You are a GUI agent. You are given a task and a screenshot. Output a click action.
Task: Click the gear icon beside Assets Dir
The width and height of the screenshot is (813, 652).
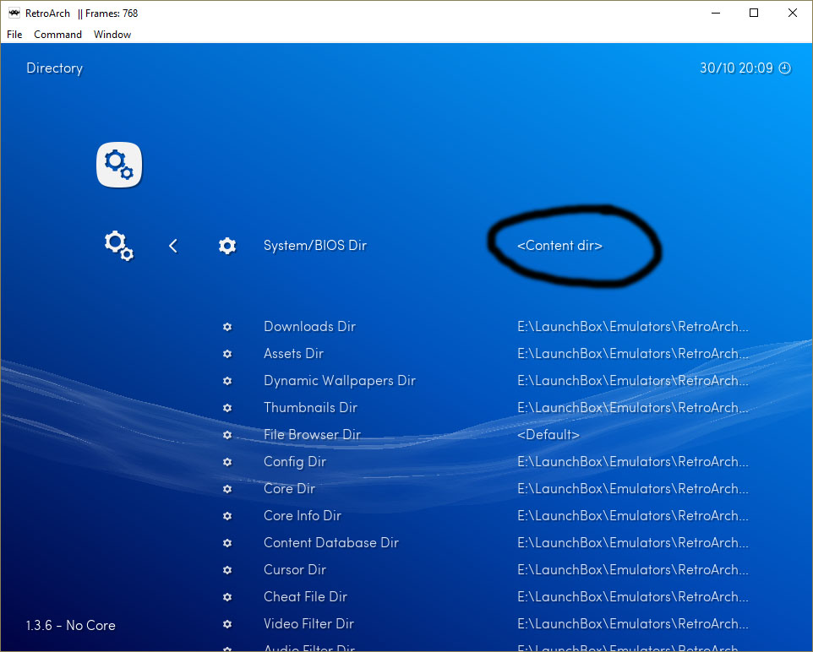227,354
